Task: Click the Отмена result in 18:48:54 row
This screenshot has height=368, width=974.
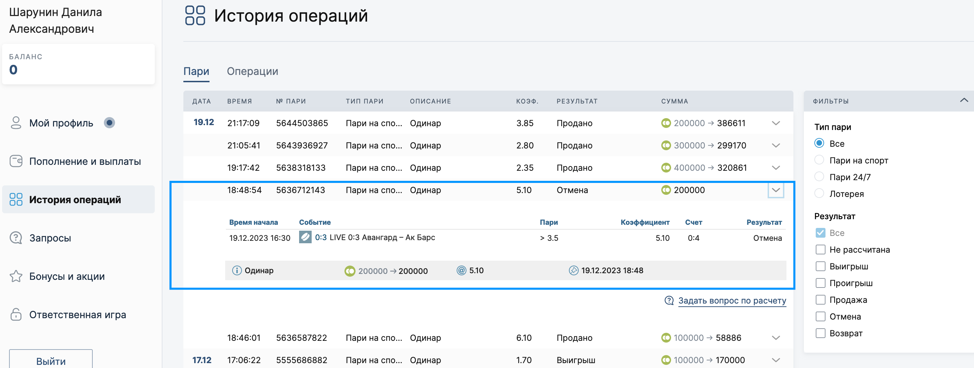Action: point(572,190)
